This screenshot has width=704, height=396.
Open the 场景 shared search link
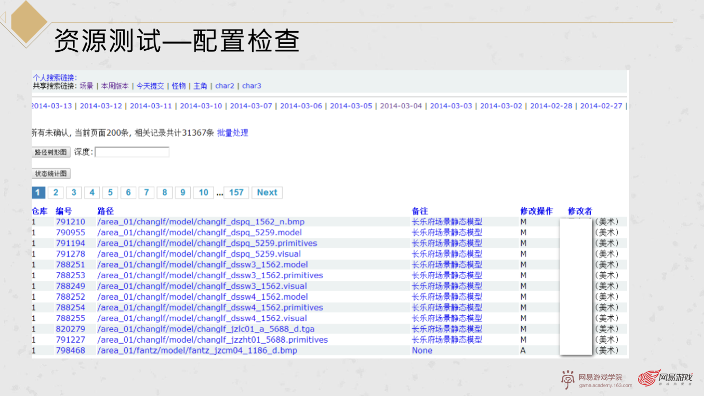pyautogui.click(x=86, y=86)
